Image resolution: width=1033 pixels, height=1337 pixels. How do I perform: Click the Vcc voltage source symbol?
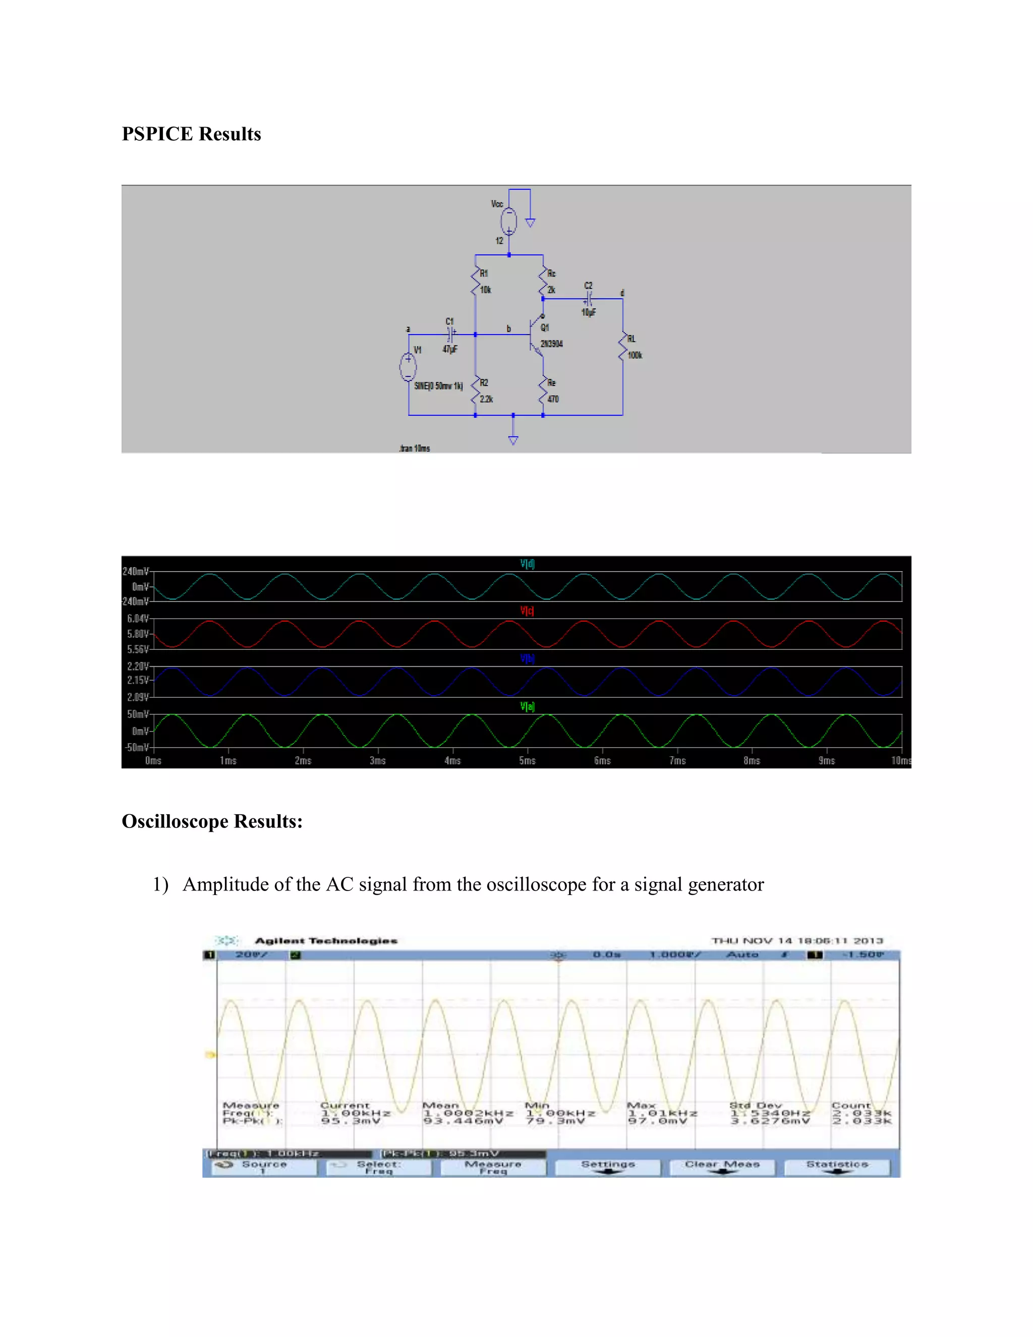click(508, 221)
